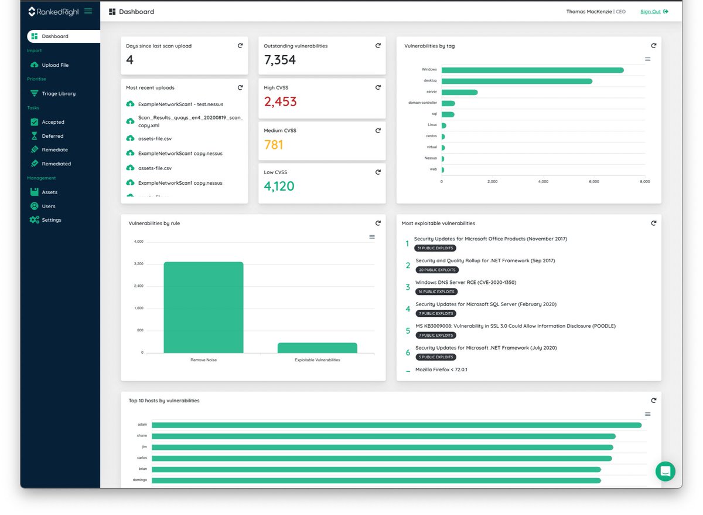Screen dimensions: 703x515
Task: Open the Vulnerabilities by rule chart menu
Action: pyautogui.click(x=372, y=237)
